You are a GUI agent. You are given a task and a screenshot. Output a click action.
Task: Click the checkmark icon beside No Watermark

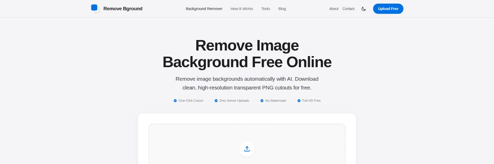[x=262, y=101]
